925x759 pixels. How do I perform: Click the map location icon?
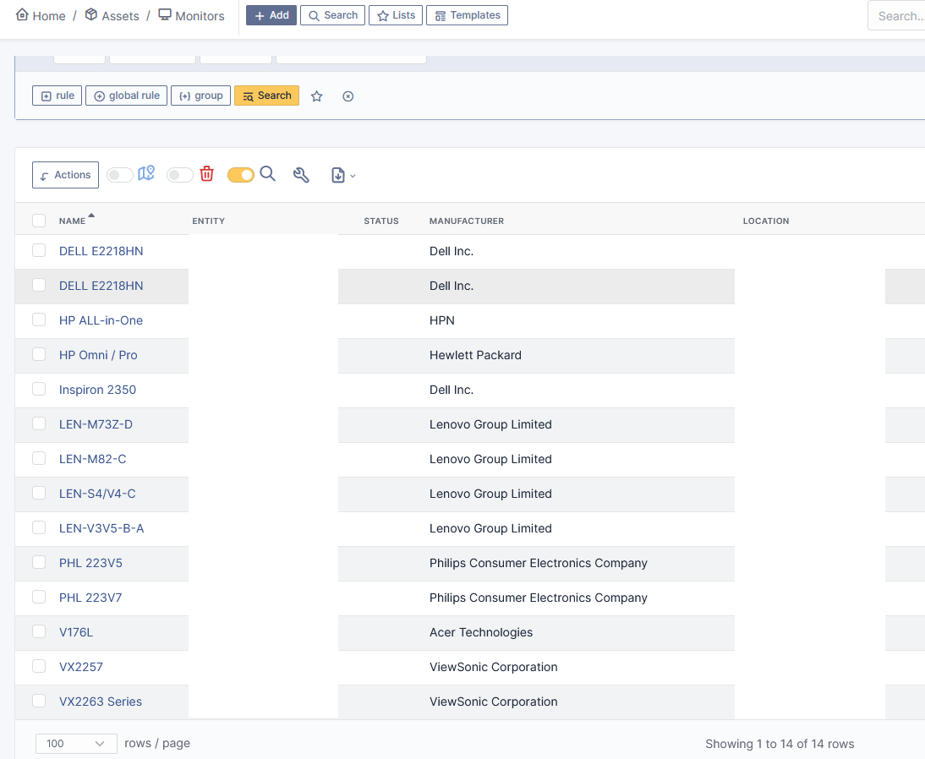point(146,173)
